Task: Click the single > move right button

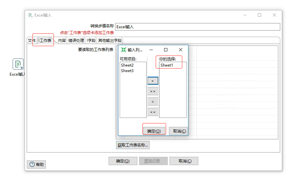Action: (153, 81)
